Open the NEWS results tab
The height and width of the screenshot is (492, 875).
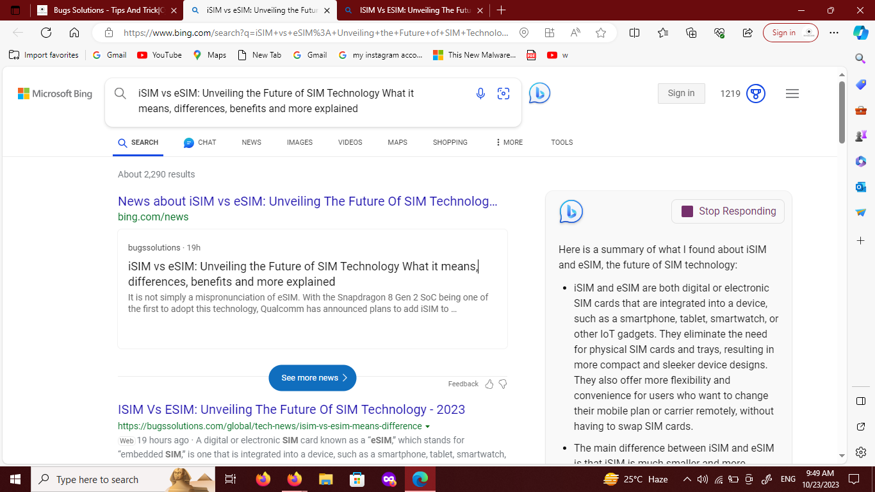(x=252, y=142)
